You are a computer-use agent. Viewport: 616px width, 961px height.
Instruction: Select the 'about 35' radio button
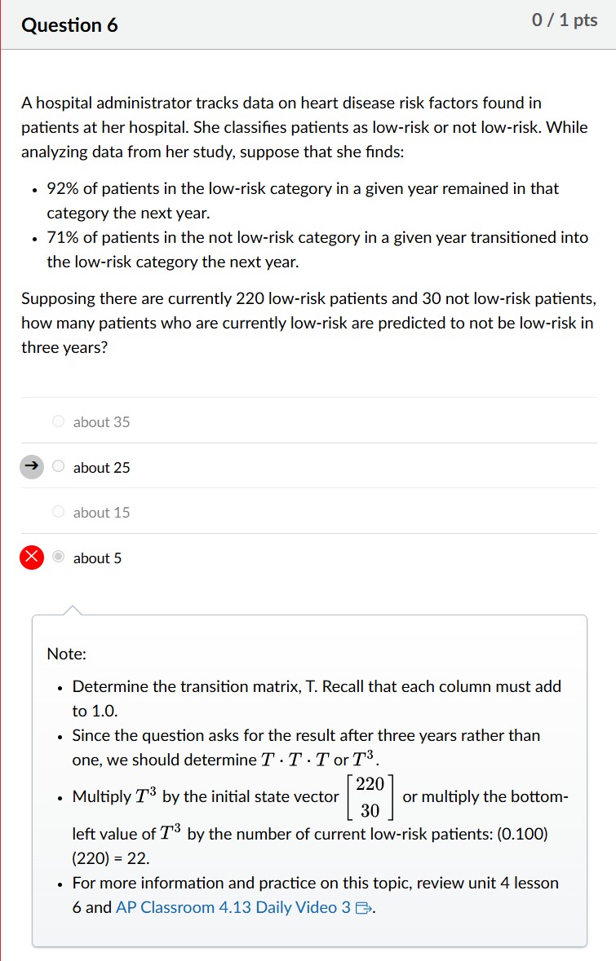point(58,421)
